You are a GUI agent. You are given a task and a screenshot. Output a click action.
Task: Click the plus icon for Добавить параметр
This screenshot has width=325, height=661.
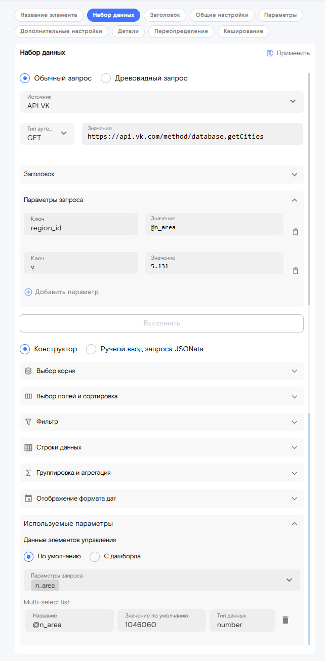[28, 292]
